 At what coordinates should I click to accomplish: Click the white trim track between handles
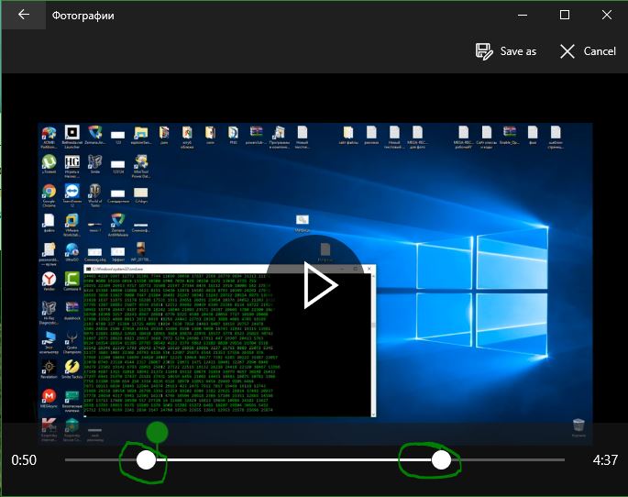[293, 459]
